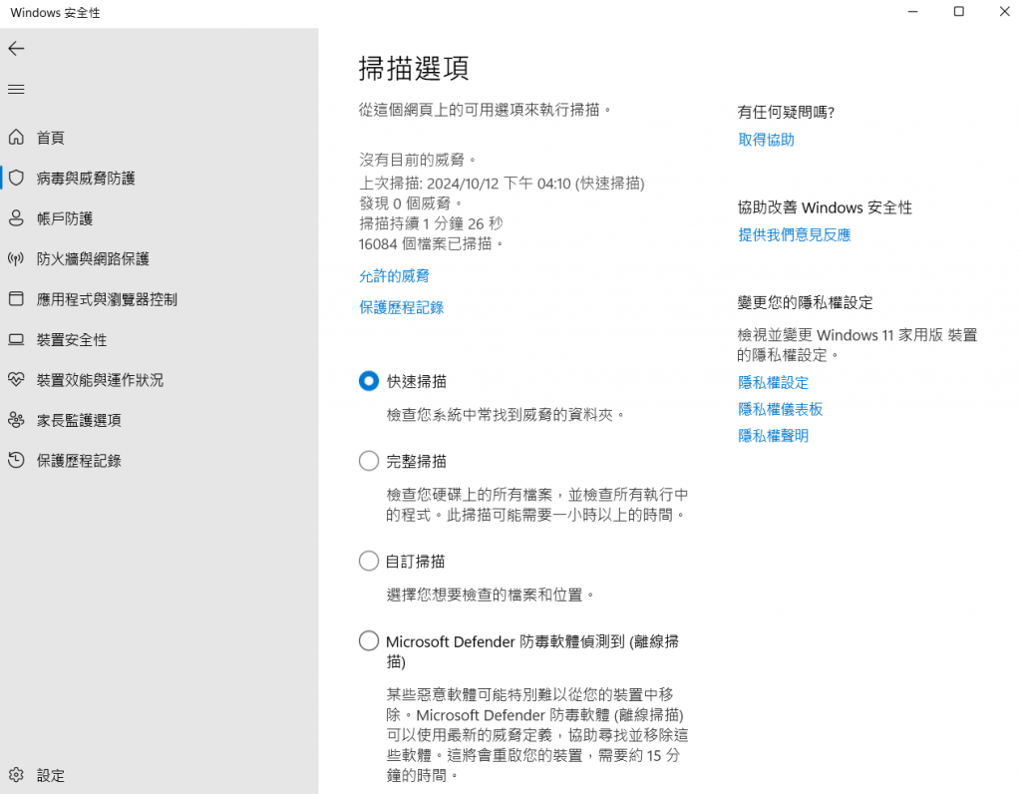
Task: Click the 有任何疑問嗎? heading
Action: [786, 112]
